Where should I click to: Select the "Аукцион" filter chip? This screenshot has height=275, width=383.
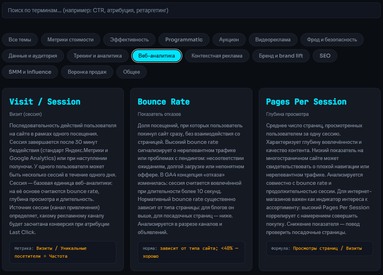pyautogui.click(x=229, y=40)
